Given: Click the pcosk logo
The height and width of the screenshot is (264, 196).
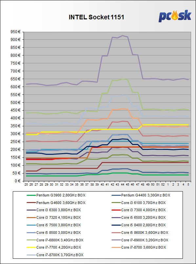Looking at the screenshot, I should tap(175, 16).
